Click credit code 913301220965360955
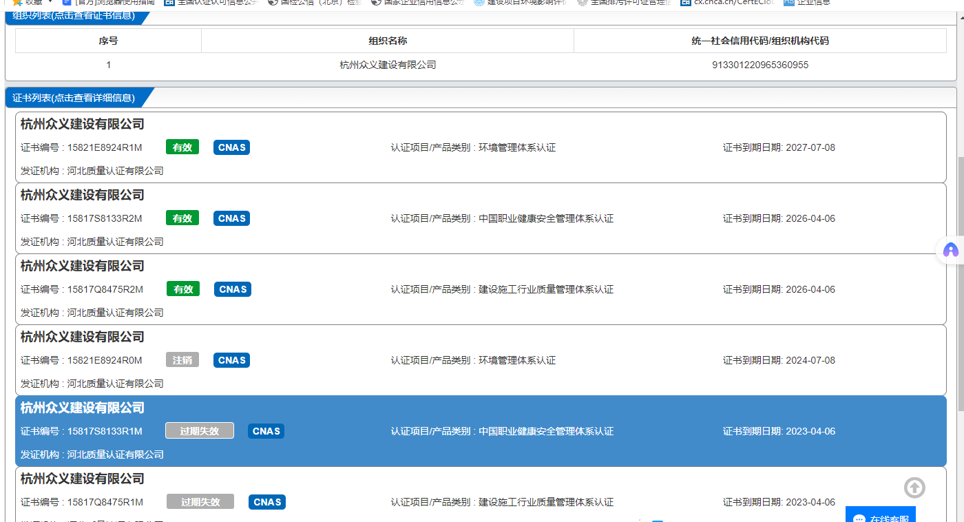The height and width of the screenshot is (522, 964). click(x=760, y=65)
